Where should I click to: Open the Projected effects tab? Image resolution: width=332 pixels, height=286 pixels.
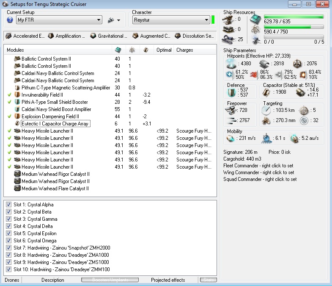coord(168,280)
